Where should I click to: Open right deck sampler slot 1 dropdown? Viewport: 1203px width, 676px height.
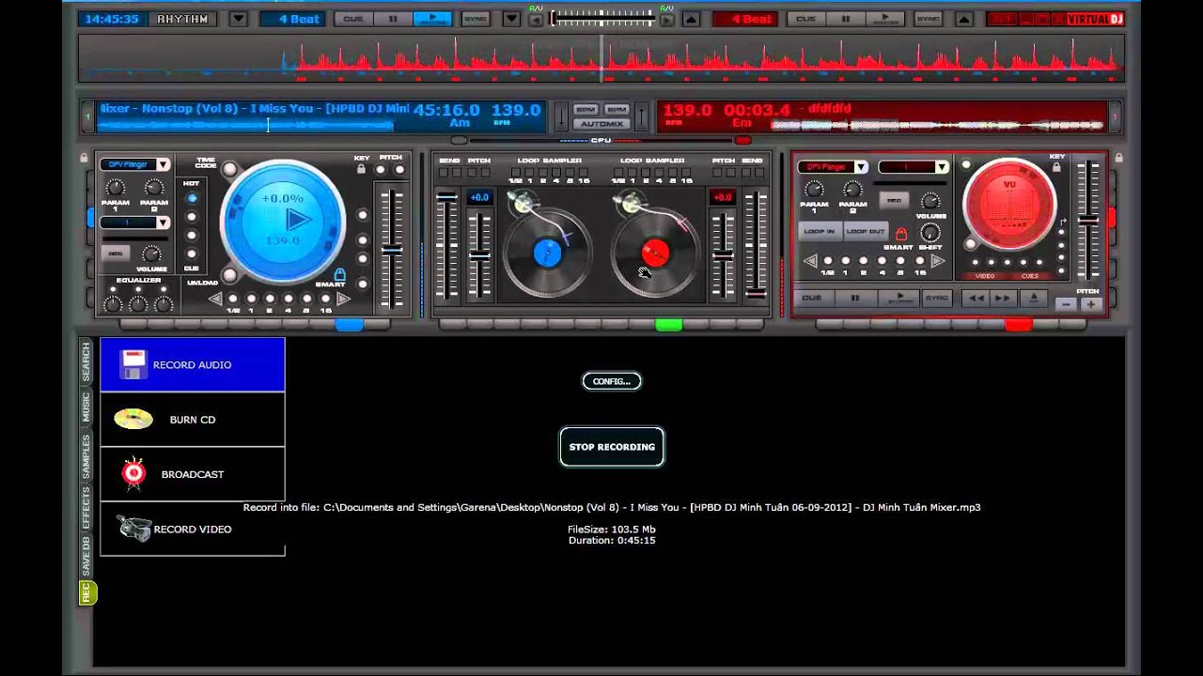coord(942,167)
